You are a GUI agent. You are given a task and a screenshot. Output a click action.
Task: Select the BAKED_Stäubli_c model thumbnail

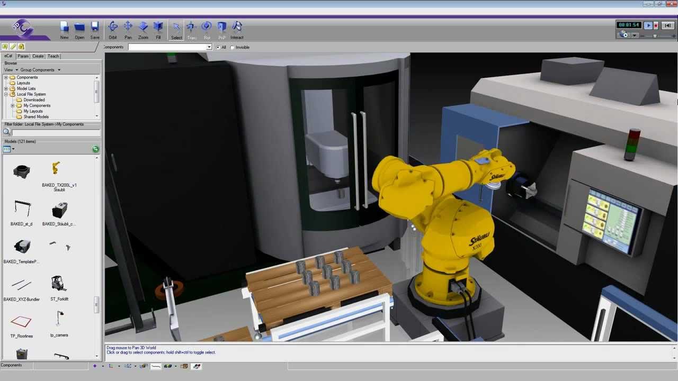click(x=59, y=213)
